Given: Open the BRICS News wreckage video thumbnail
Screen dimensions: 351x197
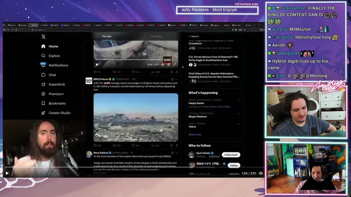Looking at the screenshot, I should point(136,117).
